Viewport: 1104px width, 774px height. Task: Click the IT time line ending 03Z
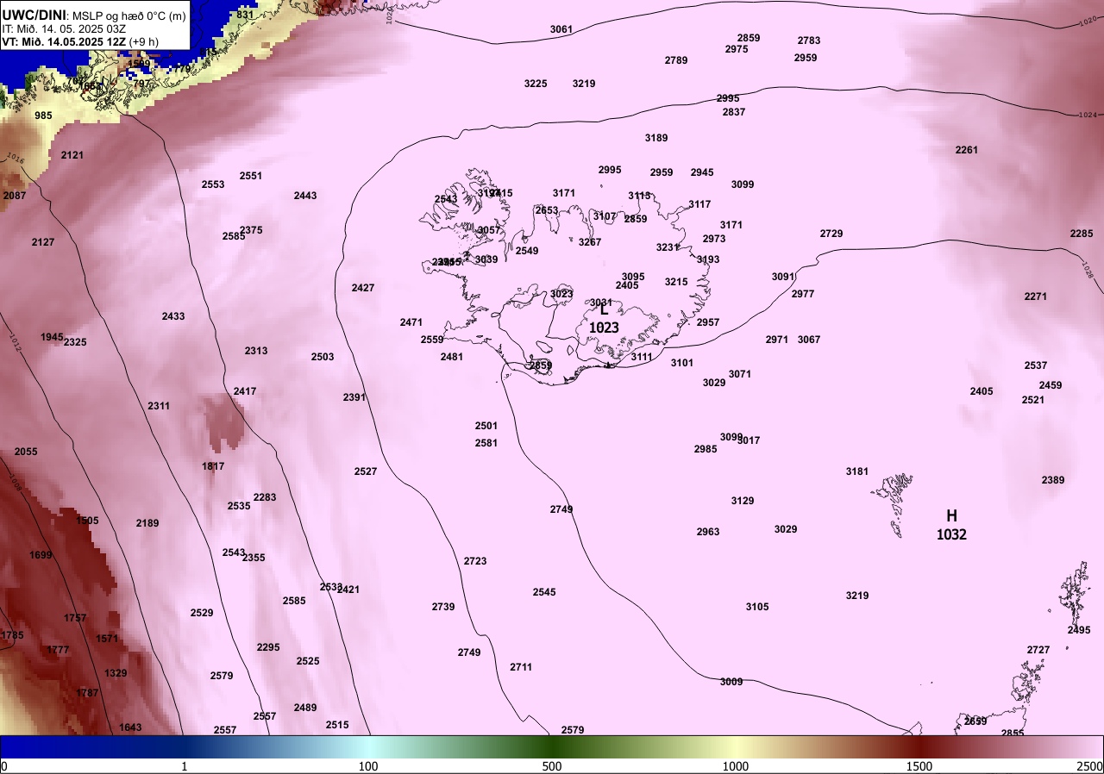pos(65,28)
